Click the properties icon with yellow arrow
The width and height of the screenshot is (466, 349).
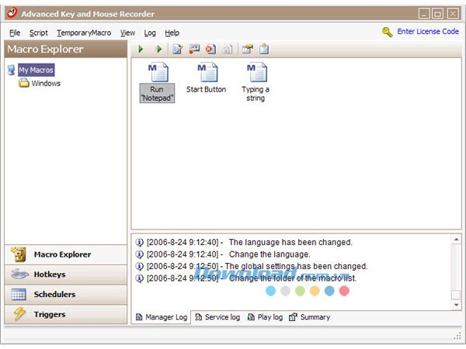pos(247,49)
